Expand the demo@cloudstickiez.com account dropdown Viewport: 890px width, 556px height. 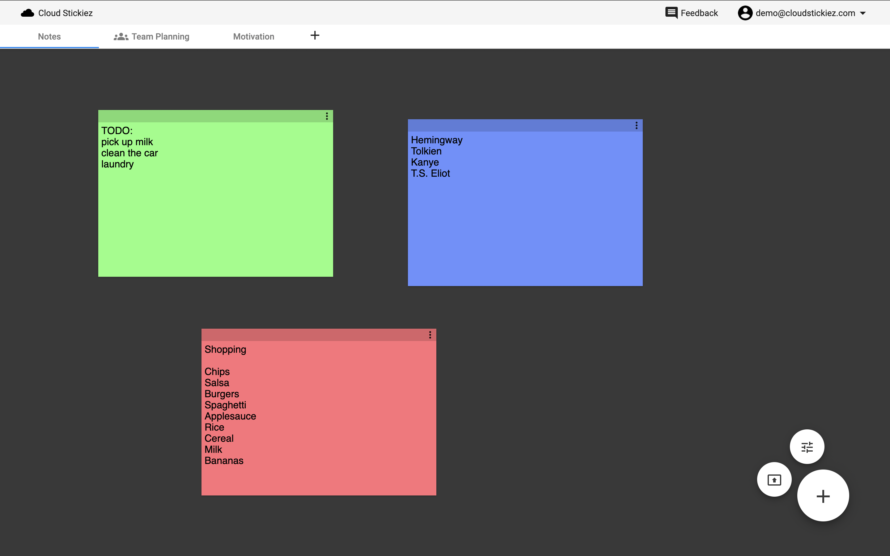(863, 13)
